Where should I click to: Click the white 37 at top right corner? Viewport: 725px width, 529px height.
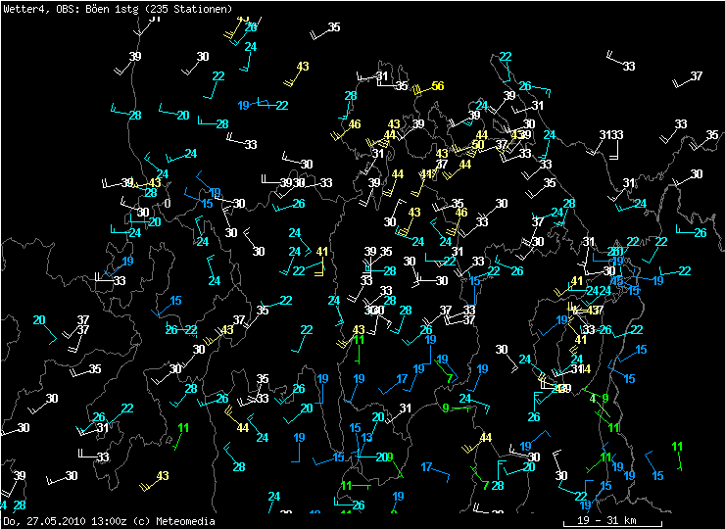click(697, 76)
